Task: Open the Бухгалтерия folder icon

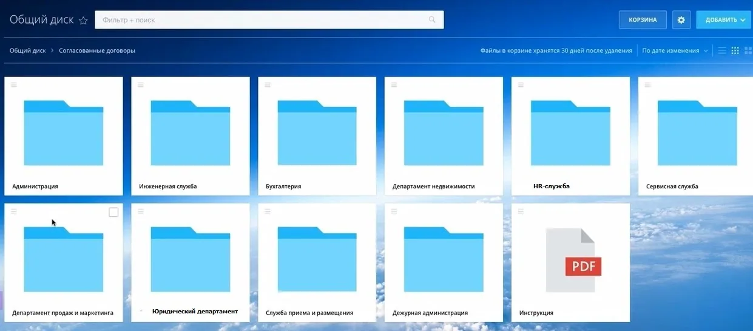Action: point(317,133)
